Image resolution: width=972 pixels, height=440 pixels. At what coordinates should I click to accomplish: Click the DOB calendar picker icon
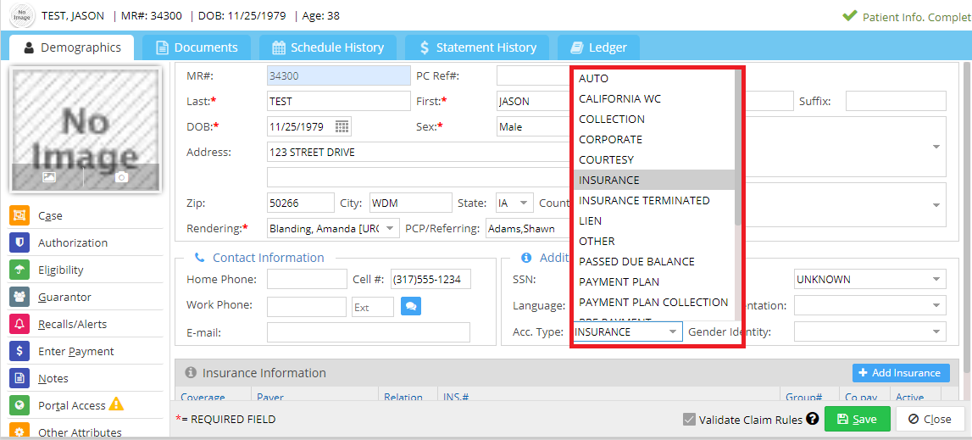[x=342, y=127]
